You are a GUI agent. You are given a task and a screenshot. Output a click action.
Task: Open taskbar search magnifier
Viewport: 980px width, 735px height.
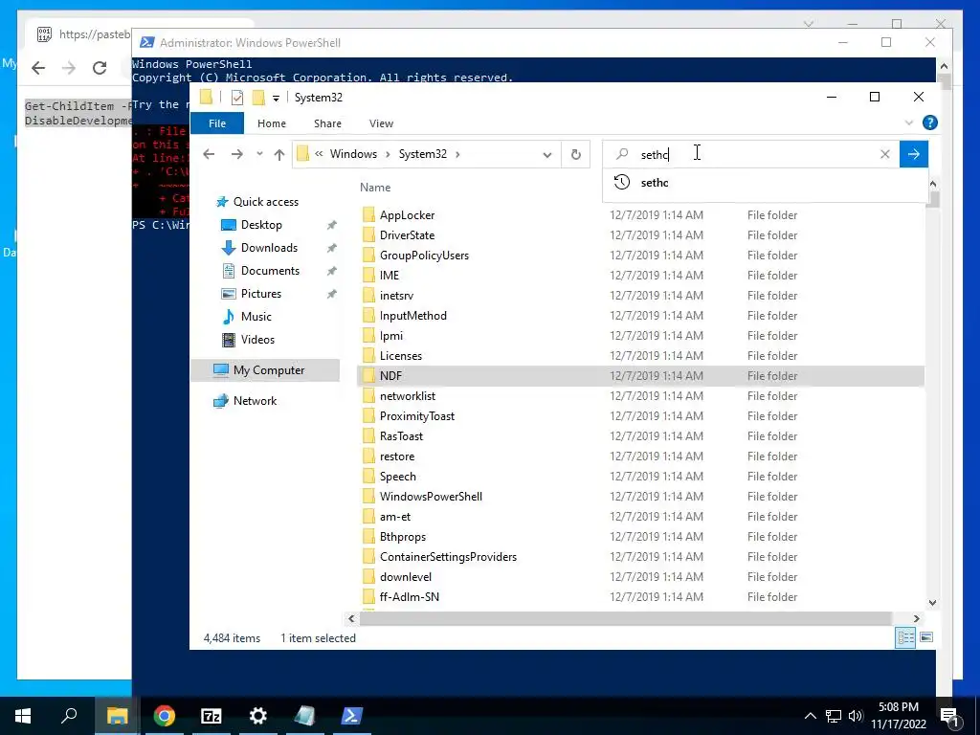[69, 715]
